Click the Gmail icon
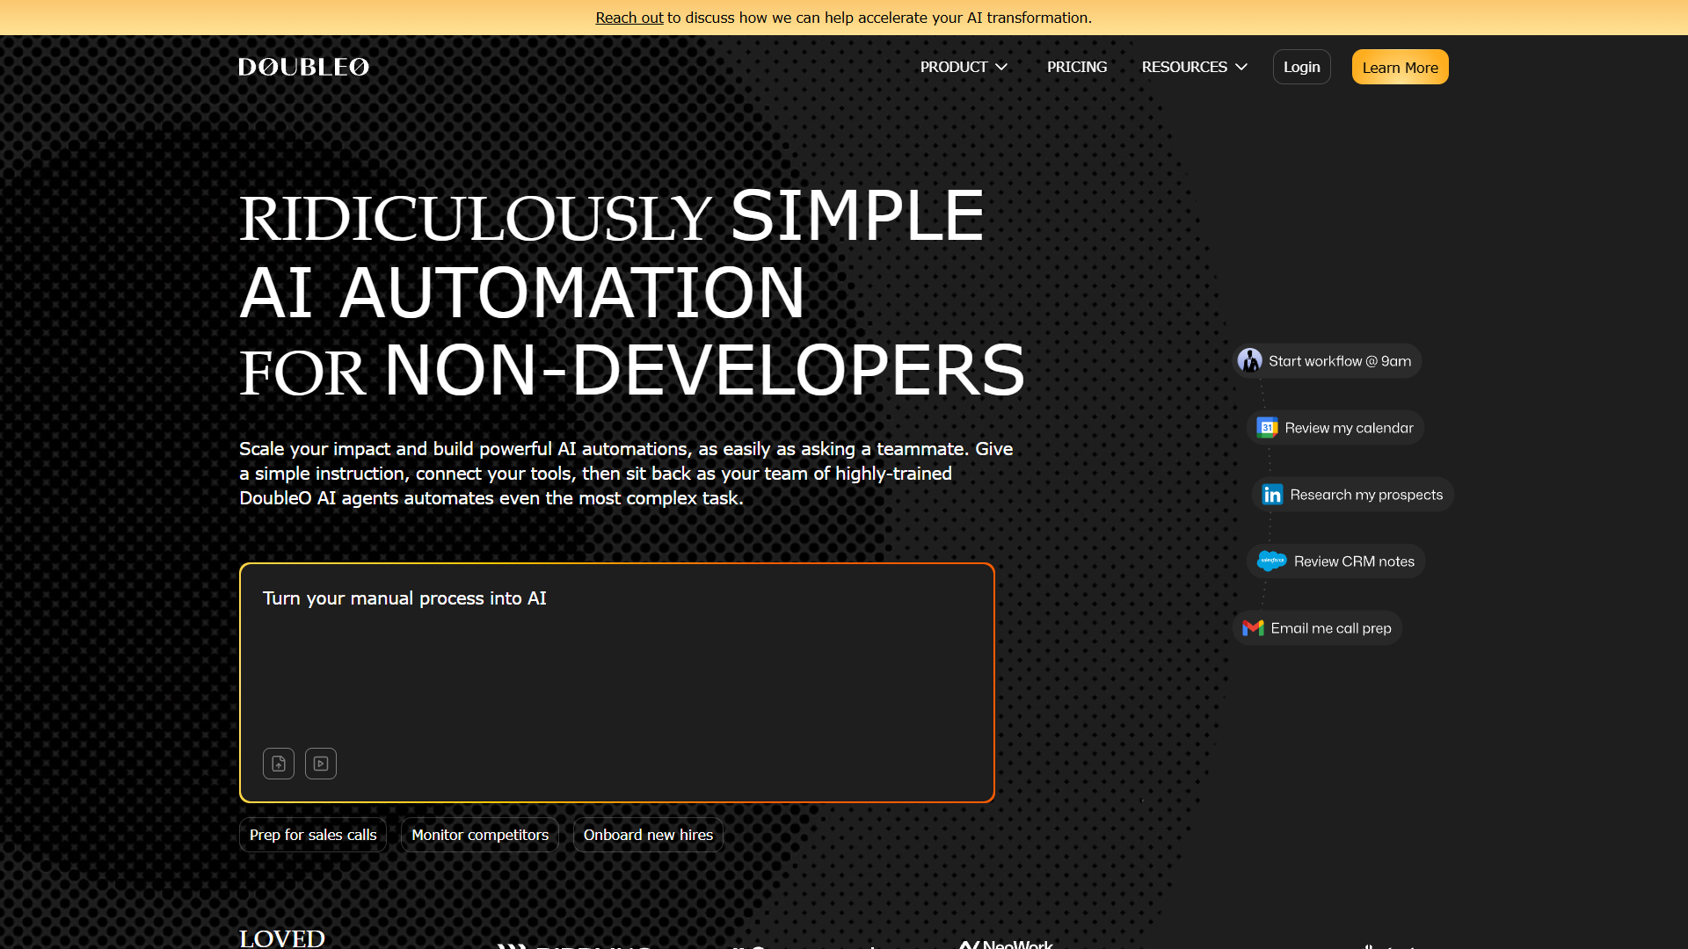The height and width of the screenshot is (949, 1688). pyautogui.click(x=1253, y=628)
